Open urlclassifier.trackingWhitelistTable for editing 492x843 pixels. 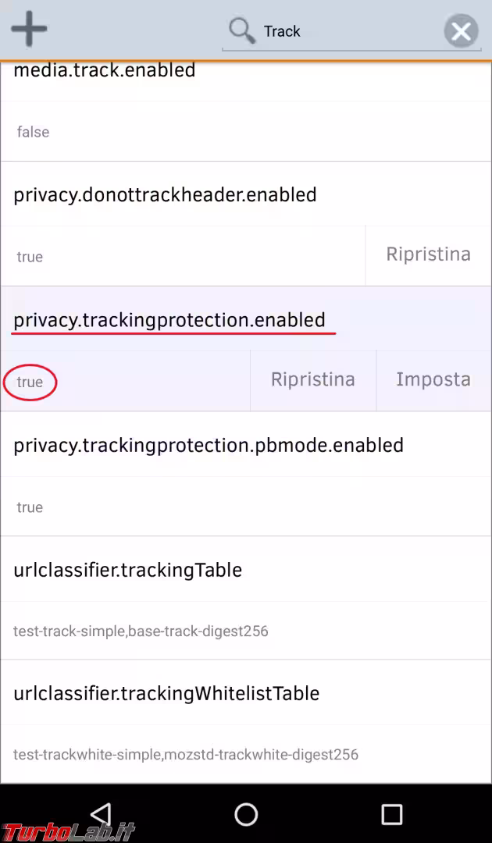[166, 693]
